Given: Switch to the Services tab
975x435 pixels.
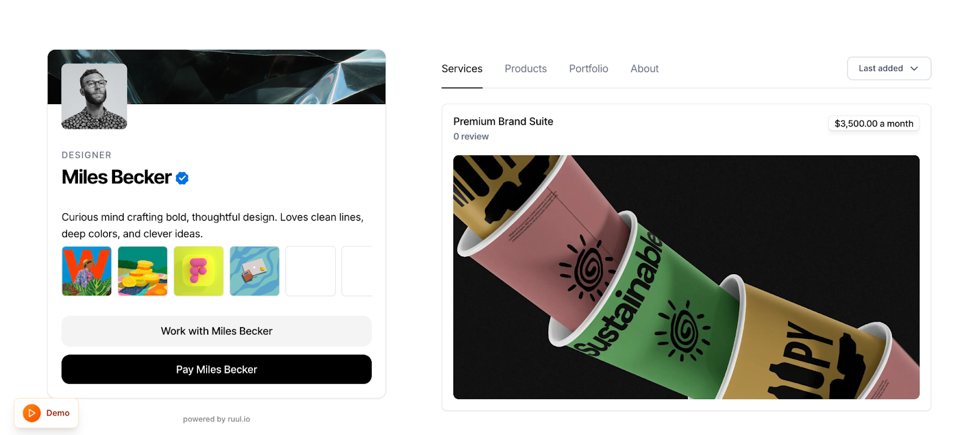Looking at the screenshot, I should tap(462, 69).
